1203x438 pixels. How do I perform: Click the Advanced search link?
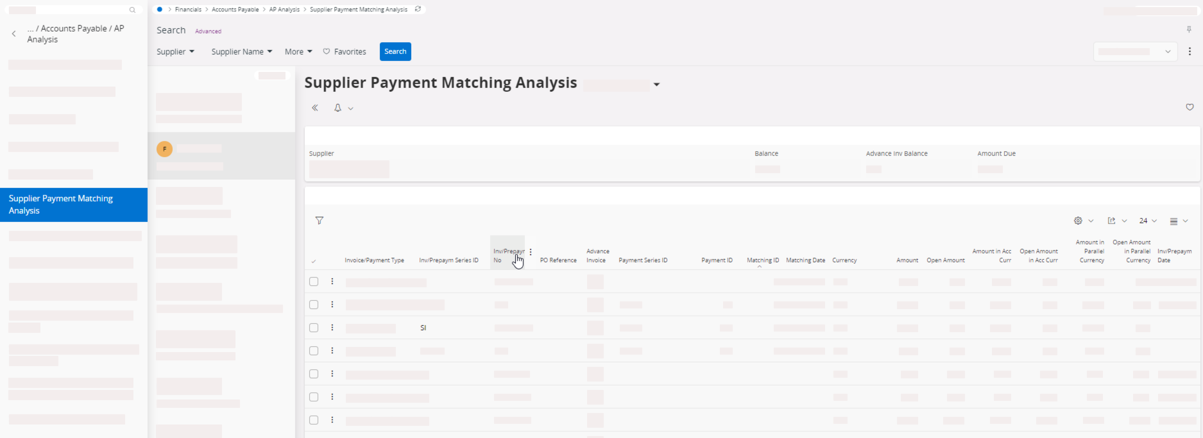208,31
